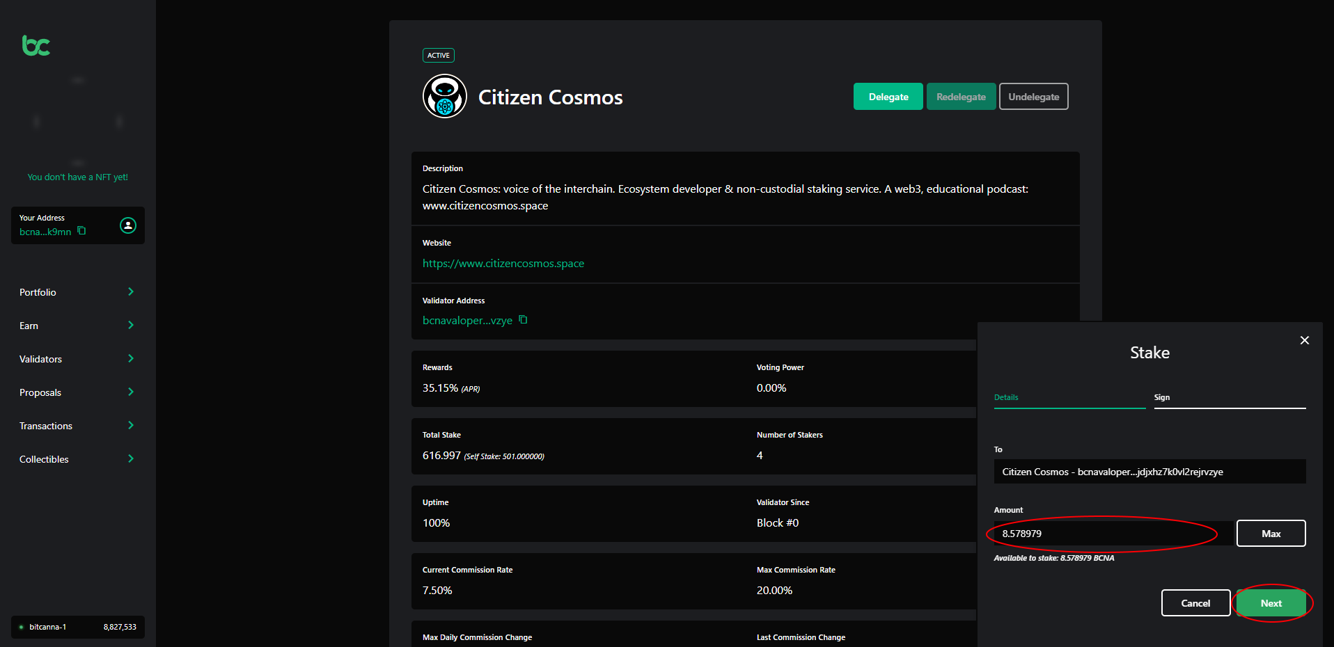
Task: Click 'You don't have a NFT yet!' text
Action: [78, 177]
